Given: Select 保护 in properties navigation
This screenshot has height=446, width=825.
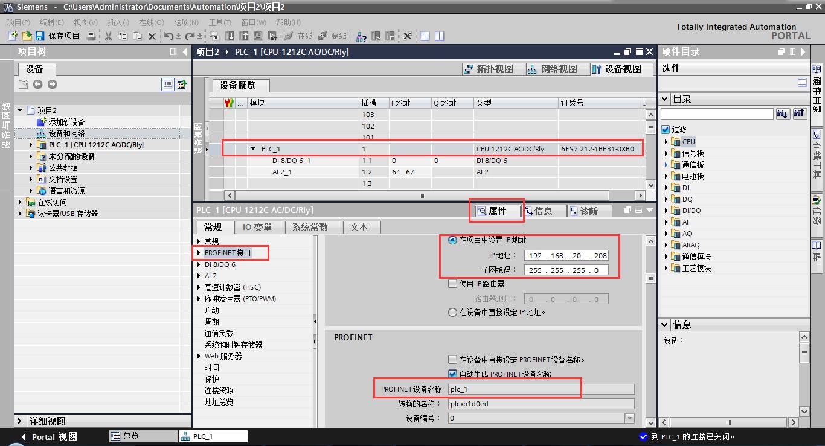Looking at the screenshot, I should click(x=211, y=379).
